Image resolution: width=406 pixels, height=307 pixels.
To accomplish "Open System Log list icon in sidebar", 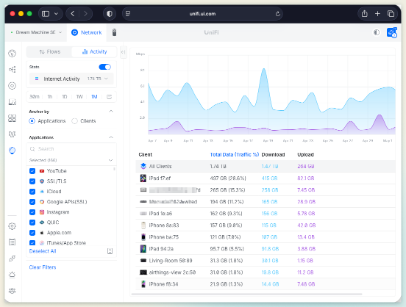I will (13, 242).
